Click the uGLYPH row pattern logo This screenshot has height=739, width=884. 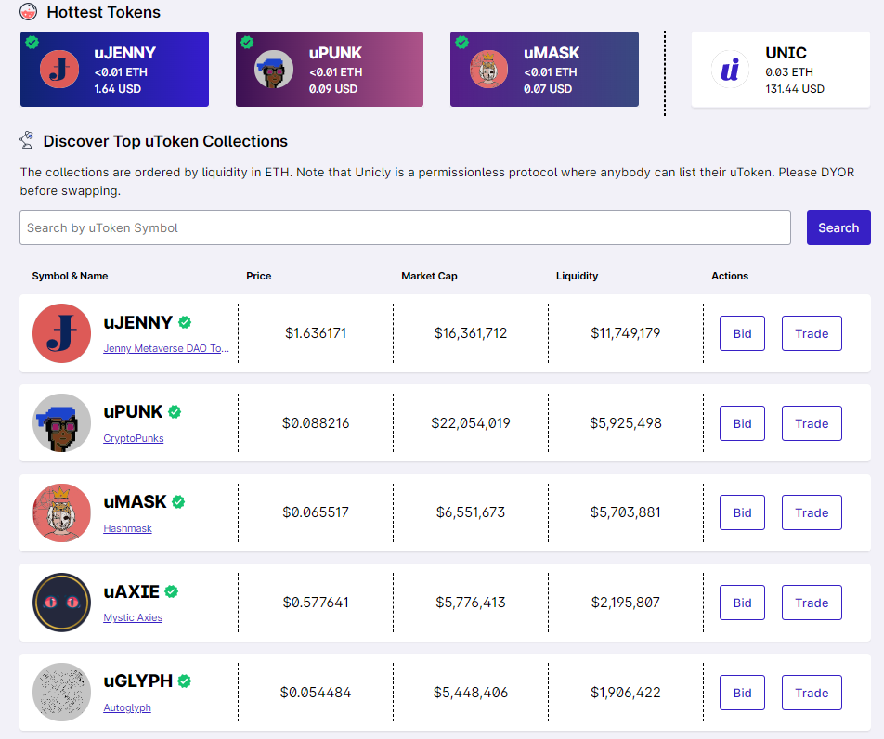coord(61,693)
